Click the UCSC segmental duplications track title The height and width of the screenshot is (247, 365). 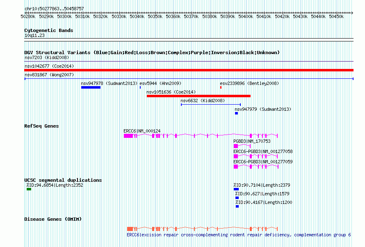pos(63,180)
